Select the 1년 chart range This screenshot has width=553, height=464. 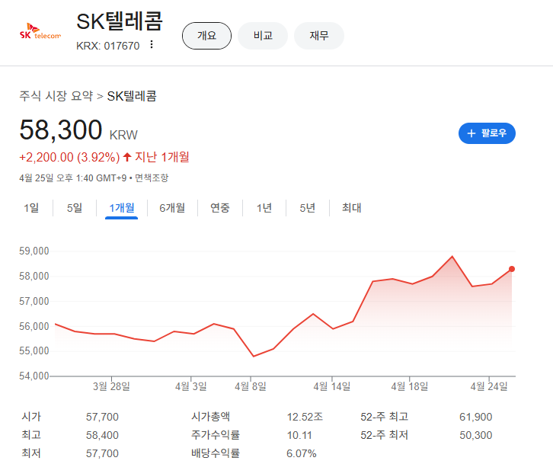point(264,208)
